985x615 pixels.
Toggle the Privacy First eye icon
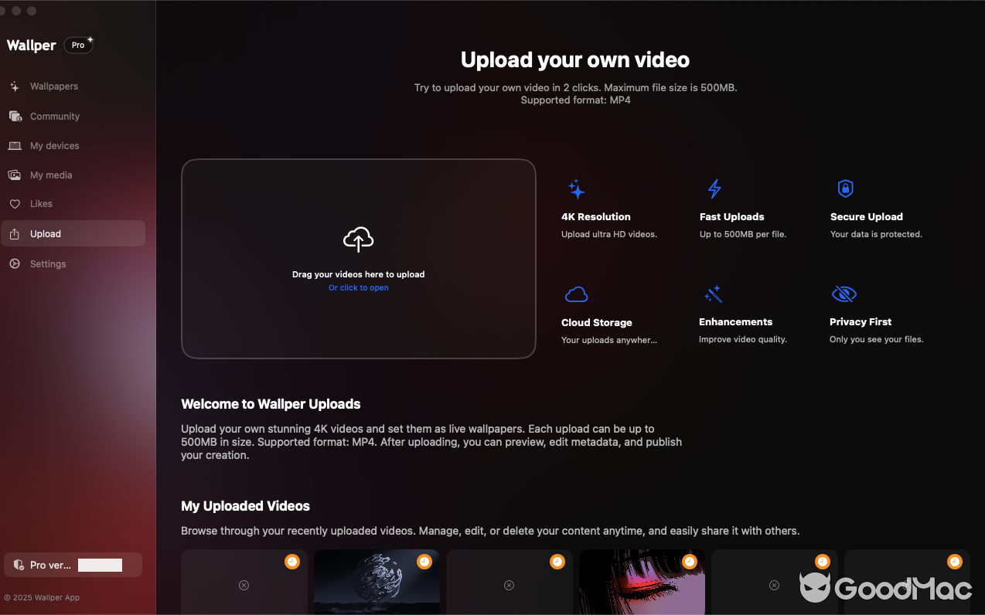coord(844,294)
